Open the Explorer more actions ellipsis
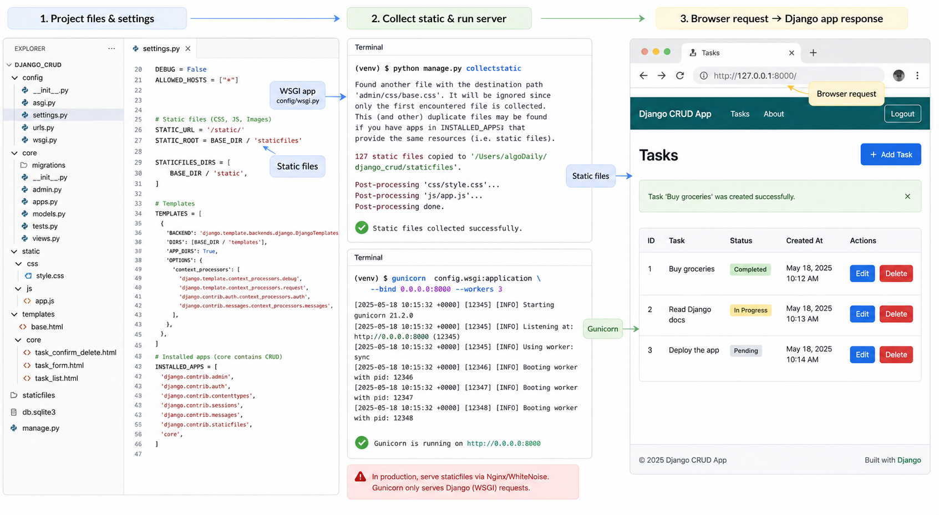This screenshot has height=515, width=939. point(111,49)
